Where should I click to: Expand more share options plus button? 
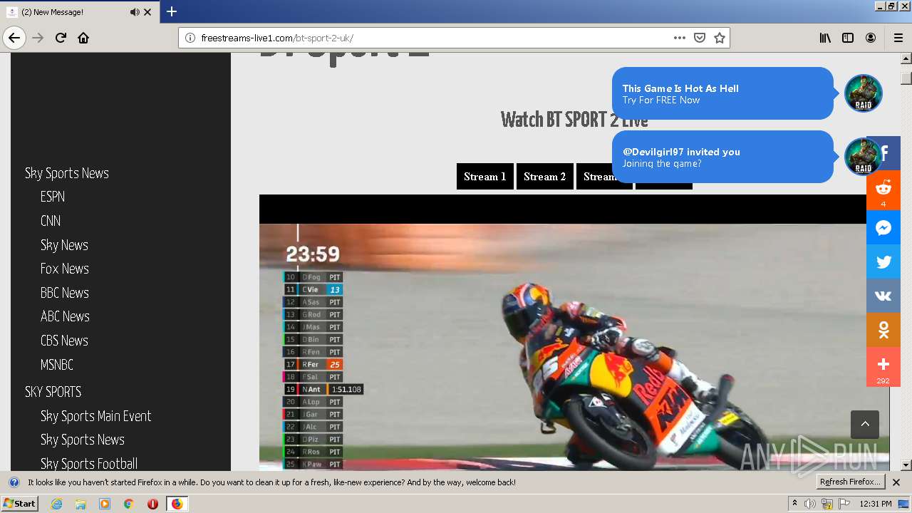click(883, 366)
